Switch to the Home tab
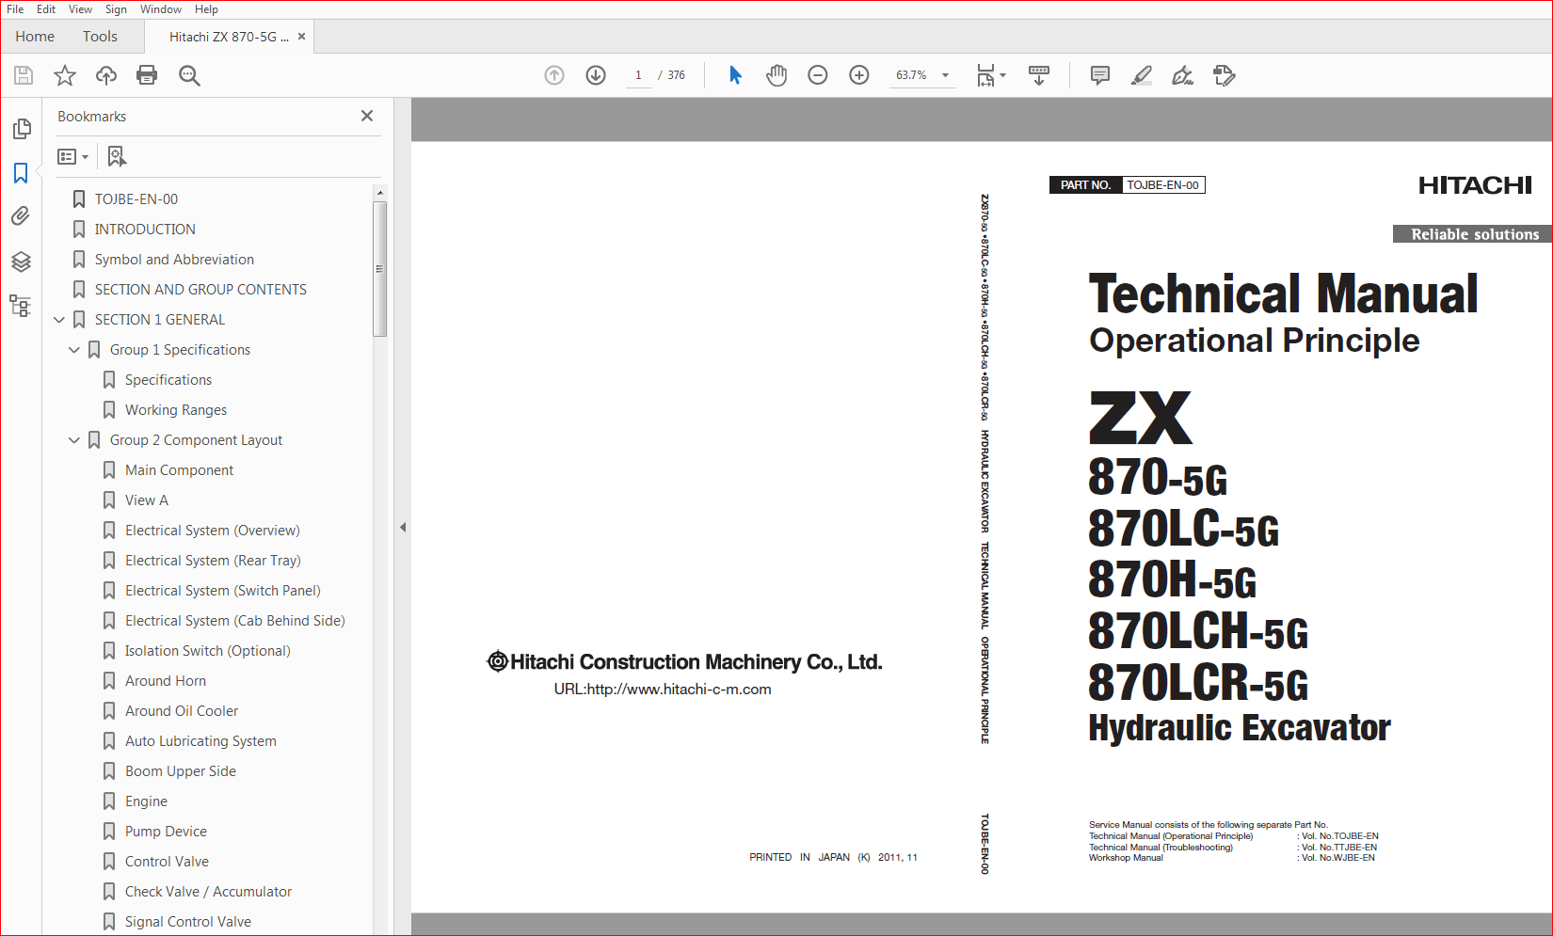The image size is (1553, 936). (35, 37)
